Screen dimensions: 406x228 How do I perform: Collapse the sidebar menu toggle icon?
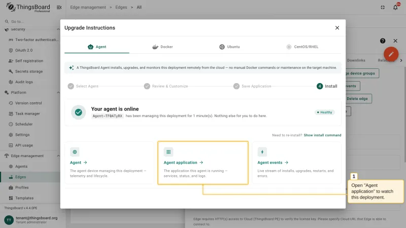59,7
